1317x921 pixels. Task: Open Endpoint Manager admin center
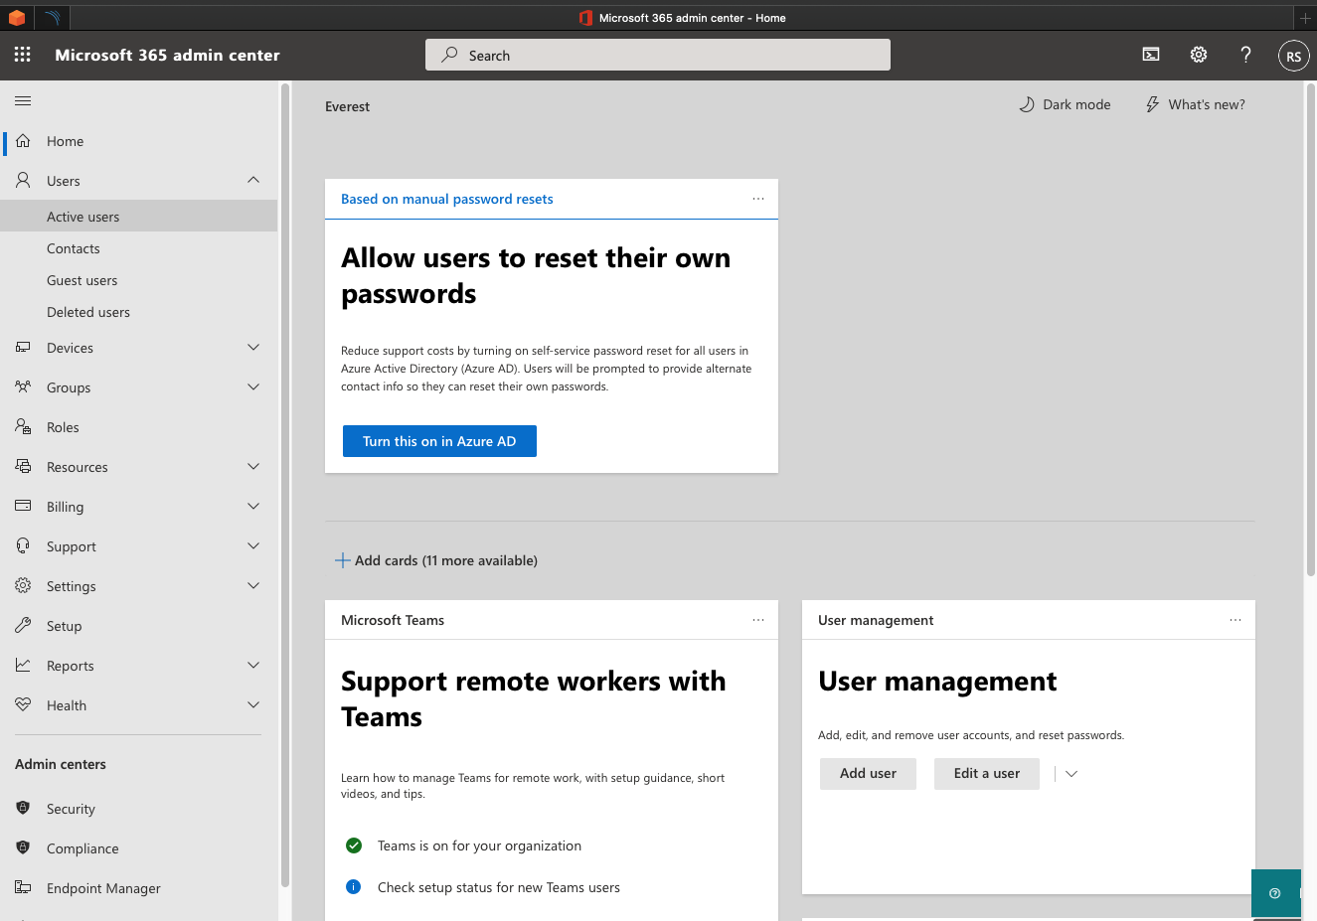[x=138, y=888]
